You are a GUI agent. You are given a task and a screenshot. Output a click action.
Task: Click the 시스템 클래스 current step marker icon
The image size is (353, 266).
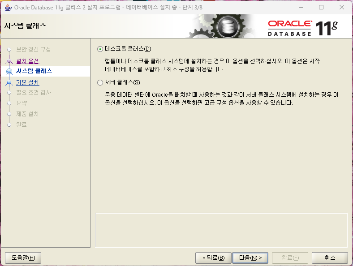click(9, 72)
